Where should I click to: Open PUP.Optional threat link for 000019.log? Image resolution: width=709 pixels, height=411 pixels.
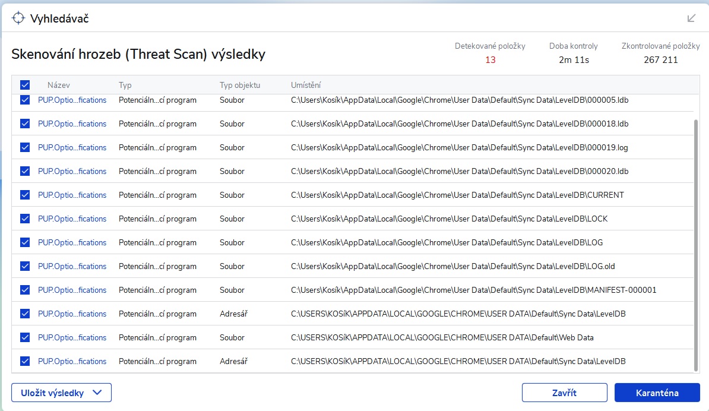(72, 147)
